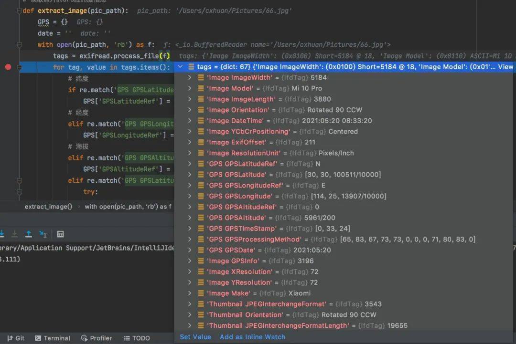Click the Run to Cursor icon
Image resolution: width=516 pixels, height=344 pixels.
tap(43, 234)
